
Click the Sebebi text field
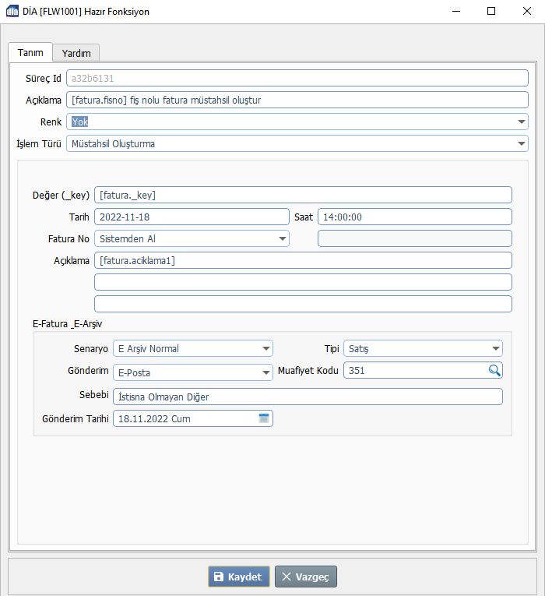pyautogui.click(x=307, y=397)
